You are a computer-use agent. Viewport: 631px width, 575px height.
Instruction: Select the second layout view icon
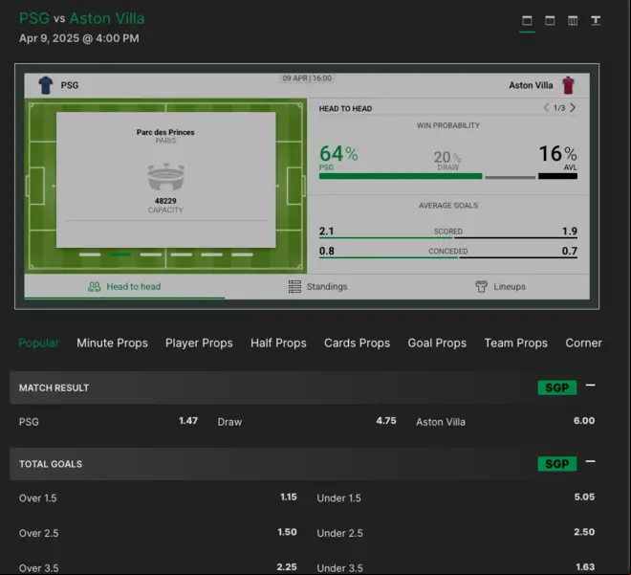click(x=550, y=20)
